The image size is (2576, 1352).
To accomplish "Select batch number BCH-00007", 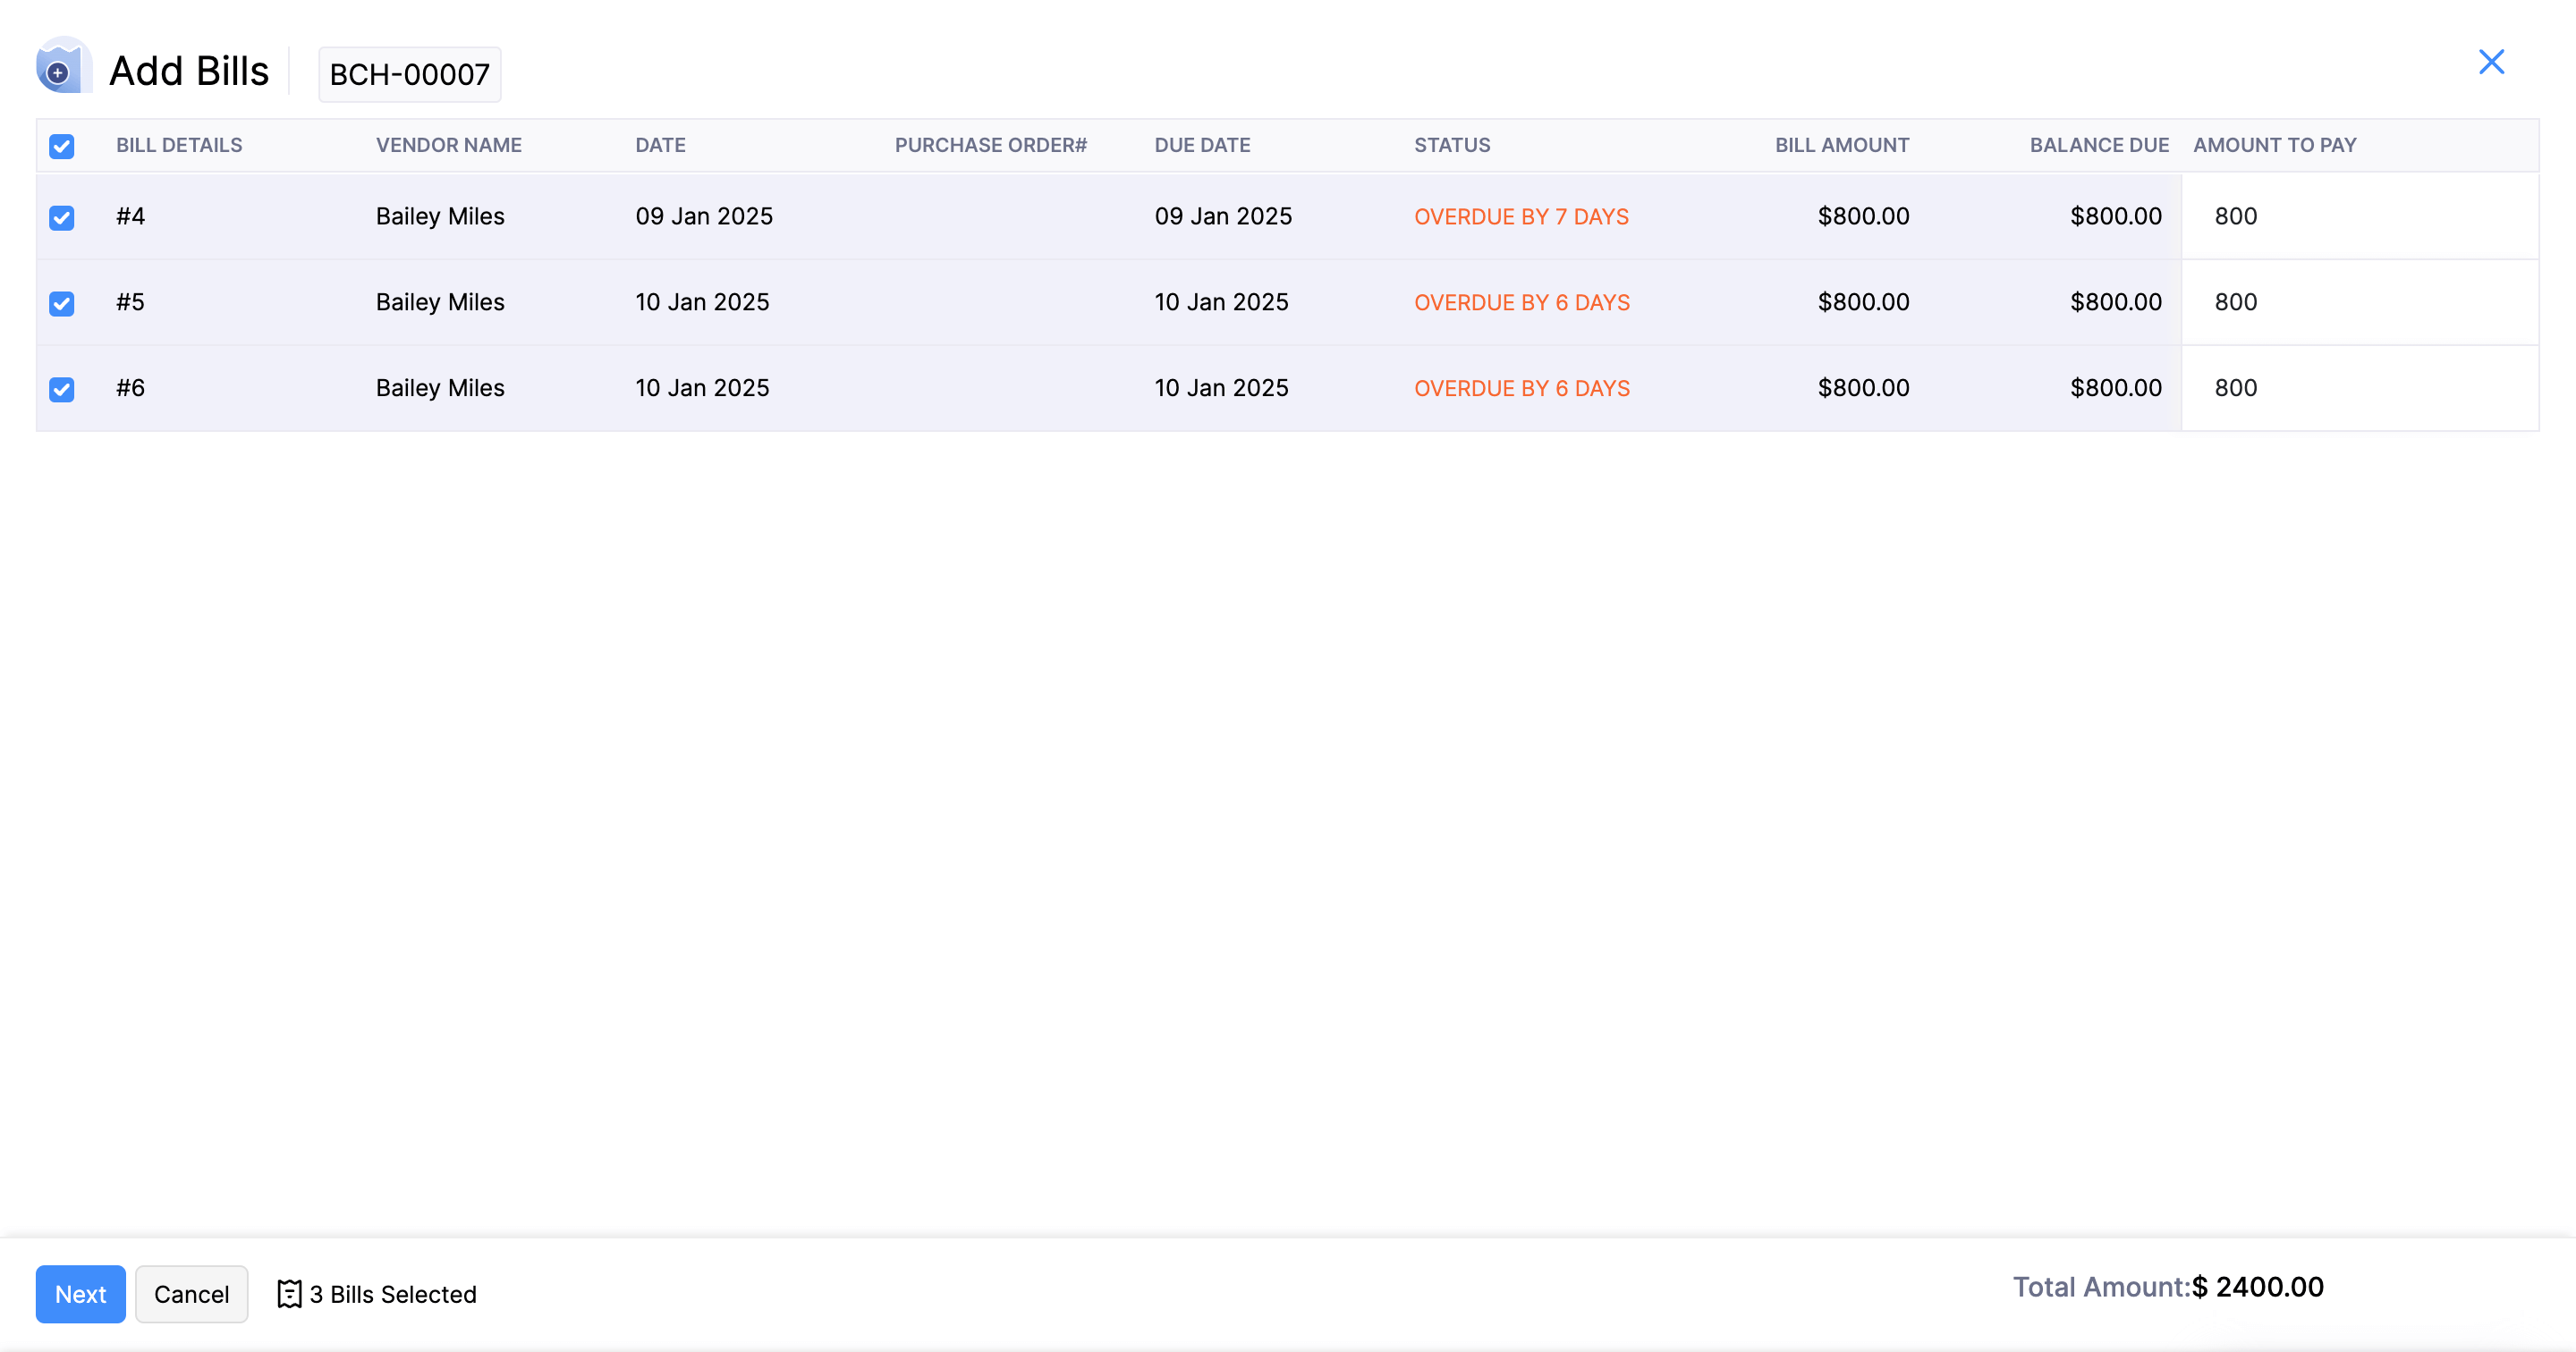I will [x=408, y=73].
